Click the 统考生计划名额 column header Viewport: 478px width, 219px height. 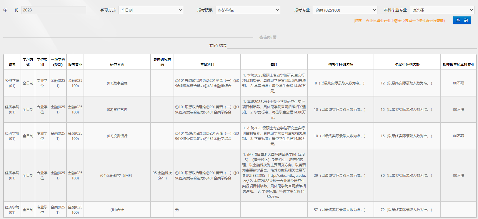340,64
